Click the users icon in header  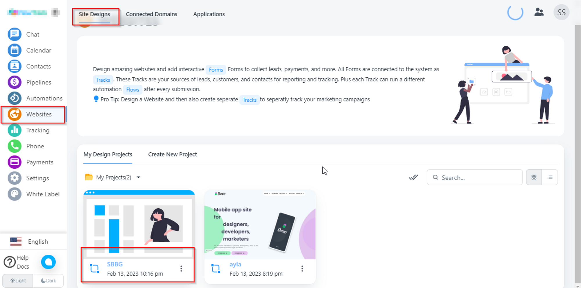[539, 12]
